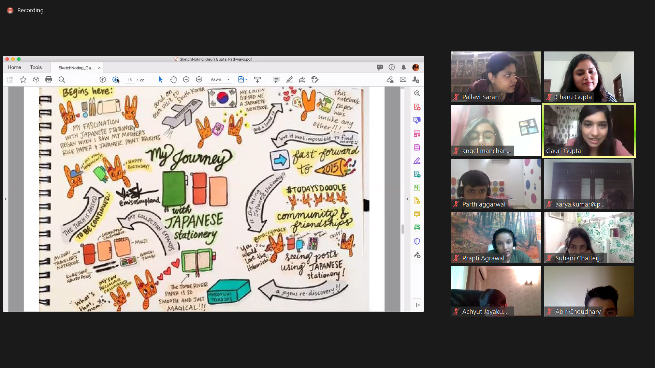Go to previous page arrow
Screen dimensions: 655x368
[102, 80]
